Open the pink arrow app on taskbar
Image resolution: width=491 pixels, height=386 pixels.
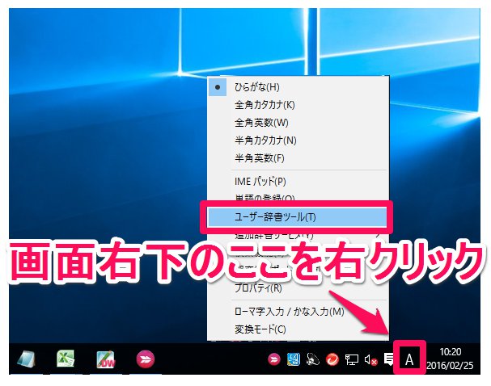(x=146, y=359)
